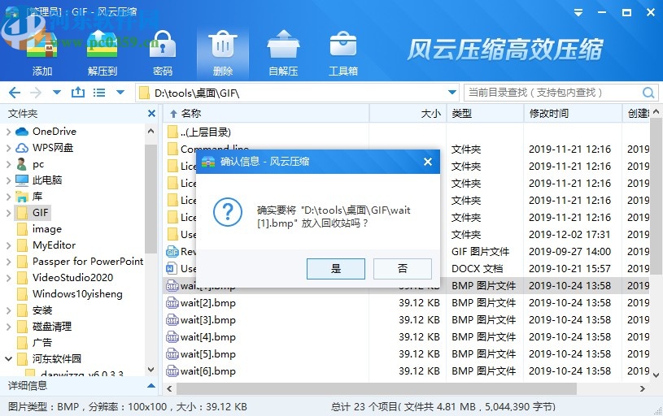
Task: Expand the WPS网盘 tree node
Action: (x=8, y=148)
